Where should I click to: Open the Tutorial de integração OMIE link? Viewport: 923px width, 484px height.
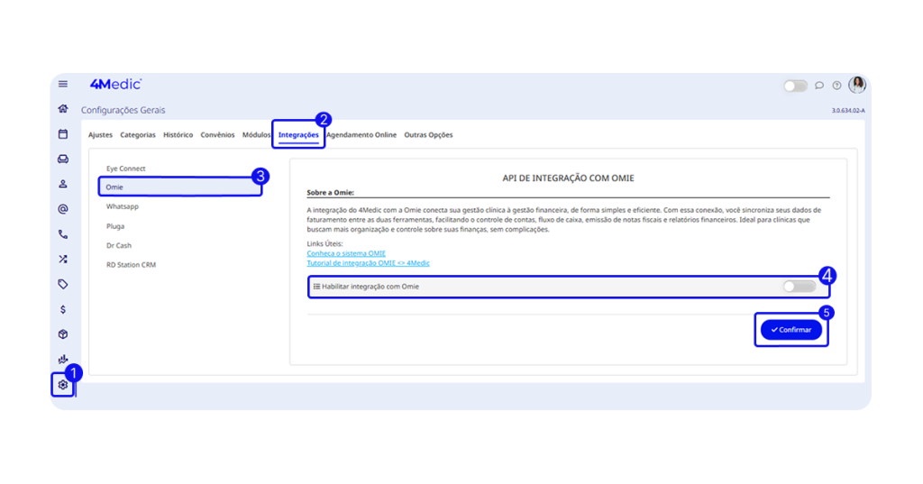pyautogui.click(x=368, y=263)
